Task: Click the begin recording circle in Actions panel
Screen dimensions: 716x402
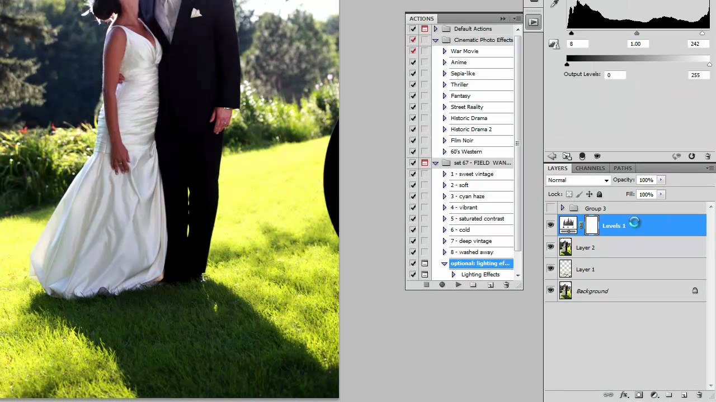Action: (442, 285)
